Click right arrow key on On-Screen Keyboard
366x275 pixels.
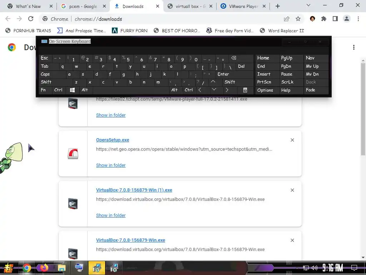pos(227,90)
